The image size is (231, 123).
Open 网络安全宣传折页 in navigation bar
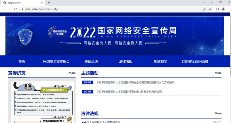tap(56, 61)
